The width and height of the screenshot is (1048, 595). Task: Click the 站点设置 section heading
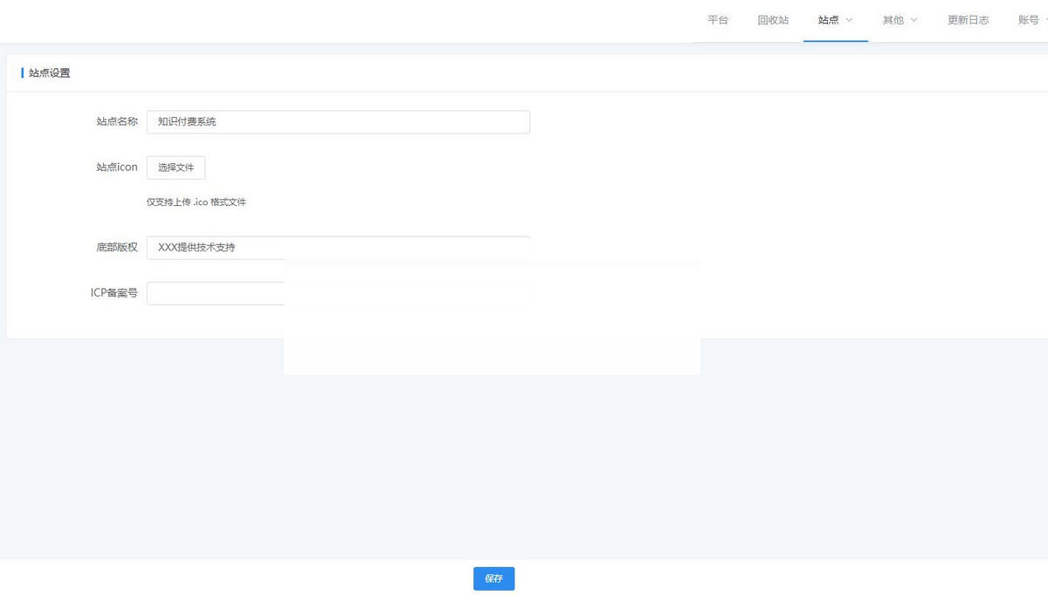pyautogui.click(x=50, y=73)
